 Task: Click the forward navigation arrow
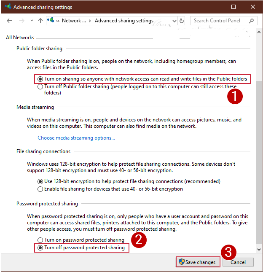pyautogui.click(x=21, y=21)
